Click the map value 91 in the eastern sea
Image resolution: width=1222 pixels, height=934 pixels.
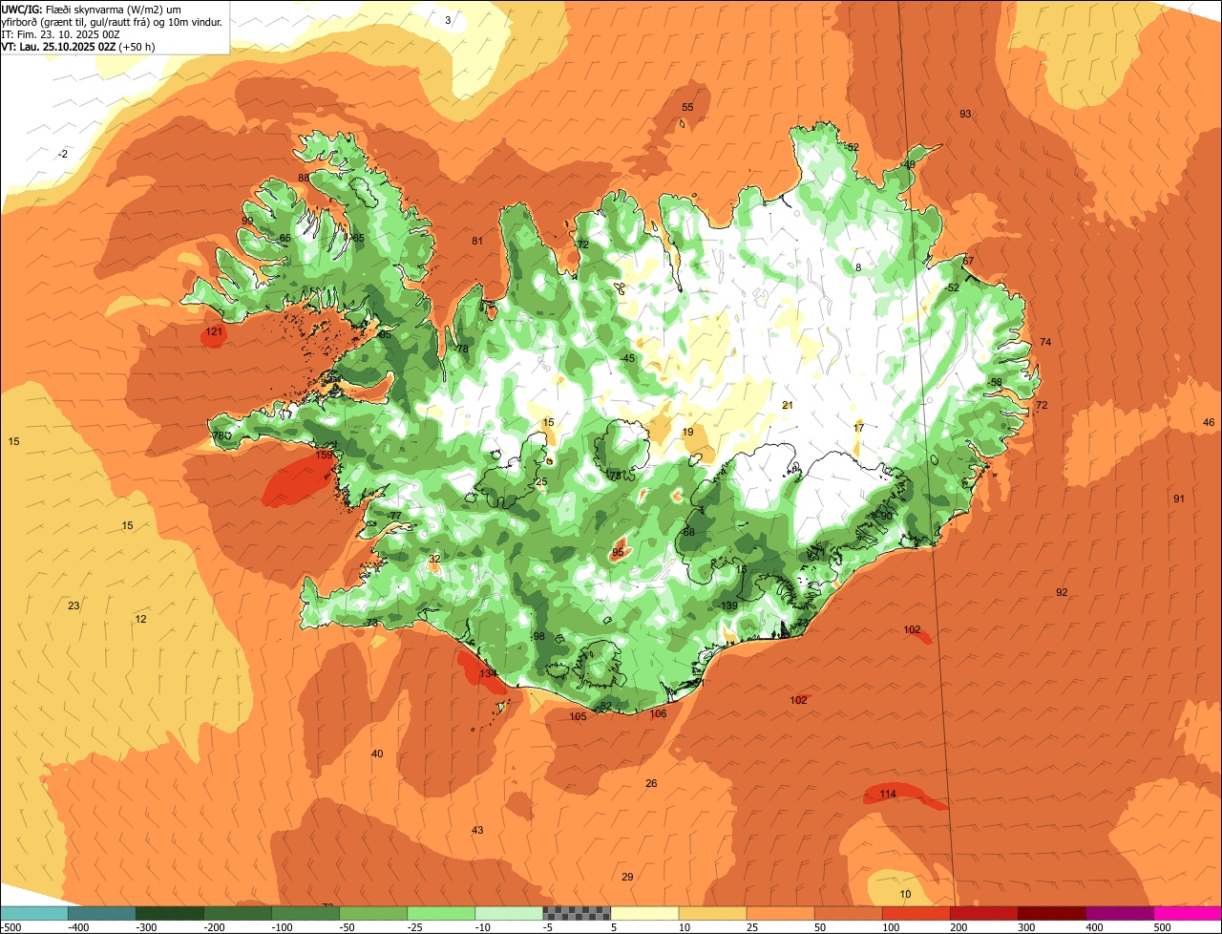1179,499
